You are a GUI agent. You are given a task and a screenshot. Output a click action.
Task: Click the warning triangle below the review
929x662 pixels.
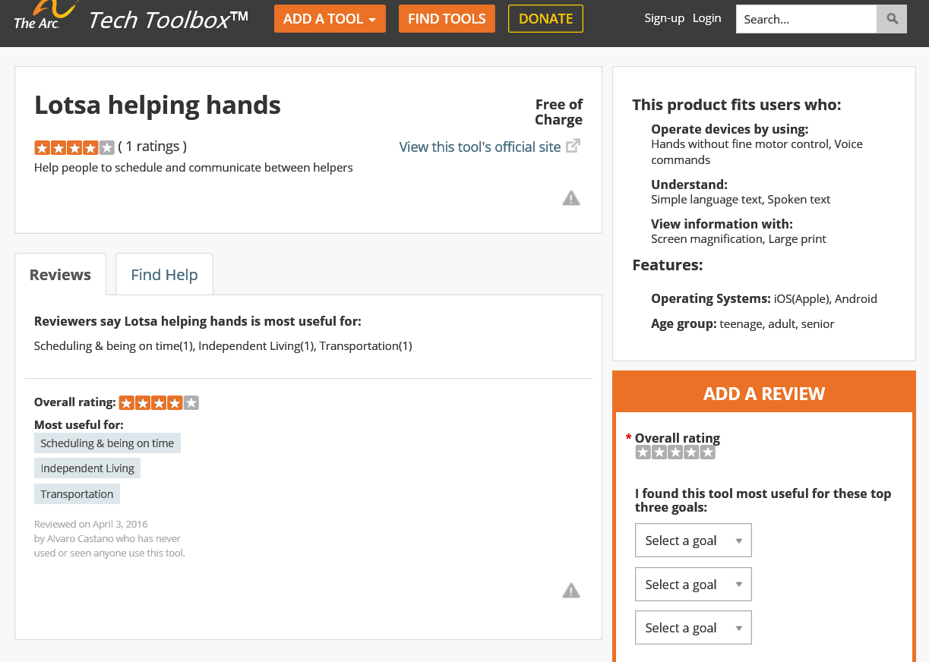click(570, 589)
